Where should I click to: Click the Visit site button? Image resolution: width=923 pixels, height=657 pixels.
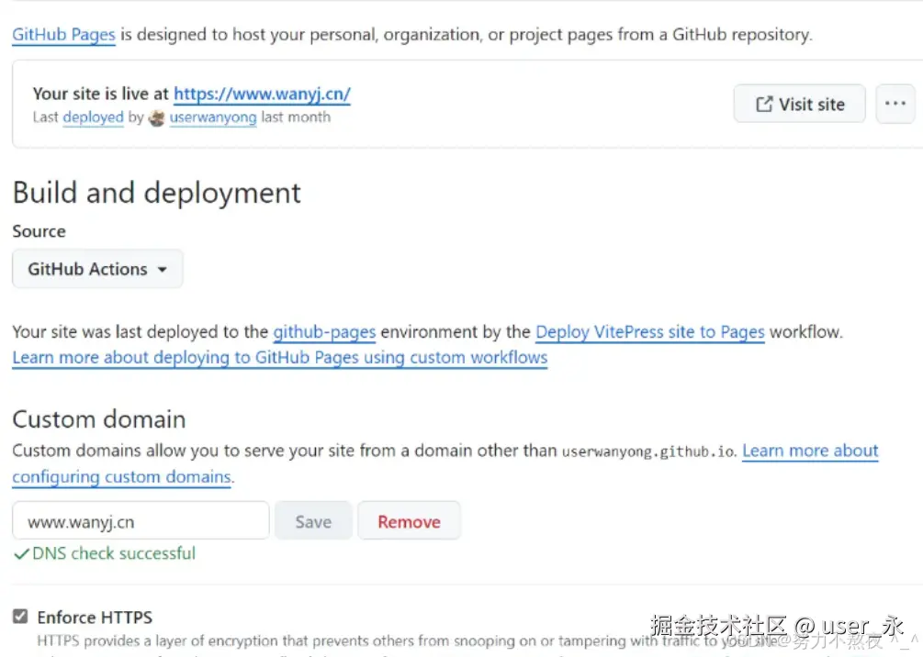point(799,104)
